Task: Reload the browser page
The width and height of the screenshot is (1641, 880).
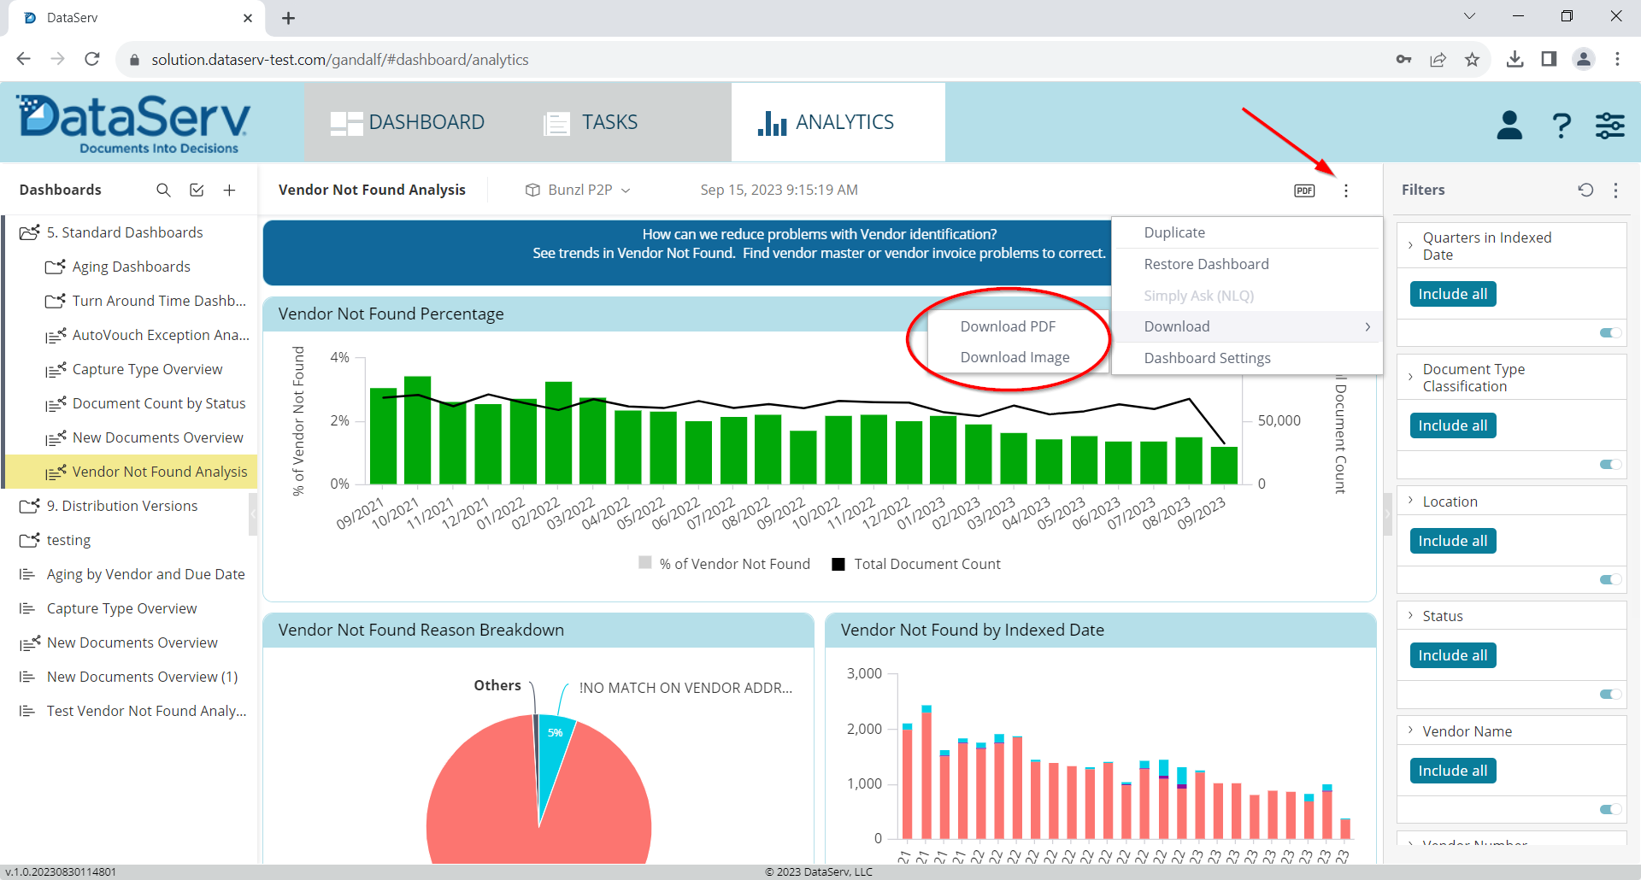Action: coord(92,59)
